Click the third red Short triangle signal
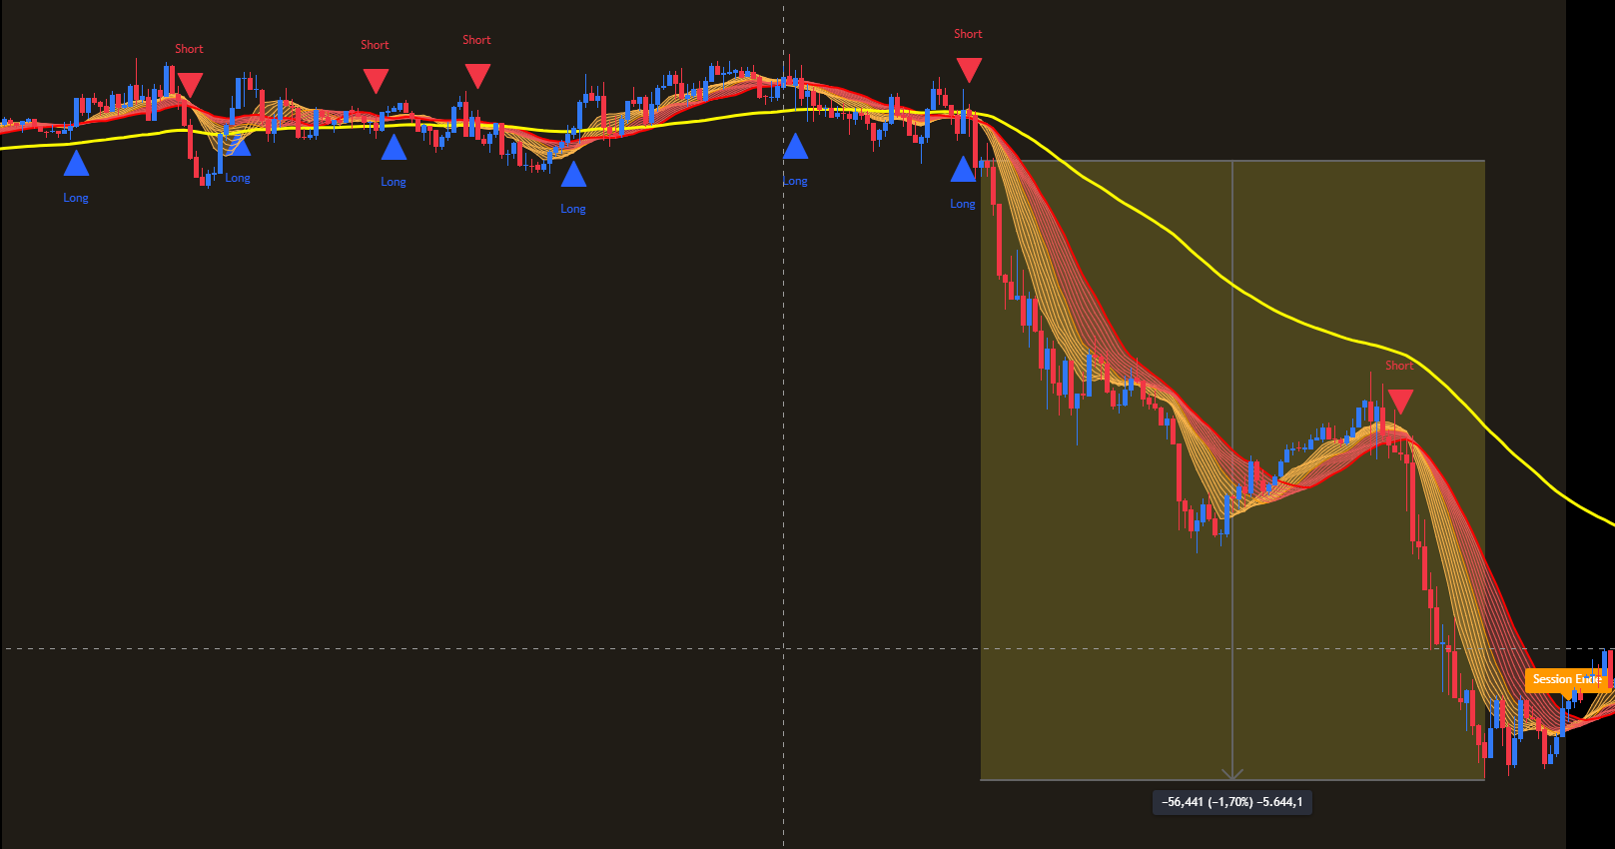Image resolution: width=1615 pixels, height=849 pixels. (477, 75)
